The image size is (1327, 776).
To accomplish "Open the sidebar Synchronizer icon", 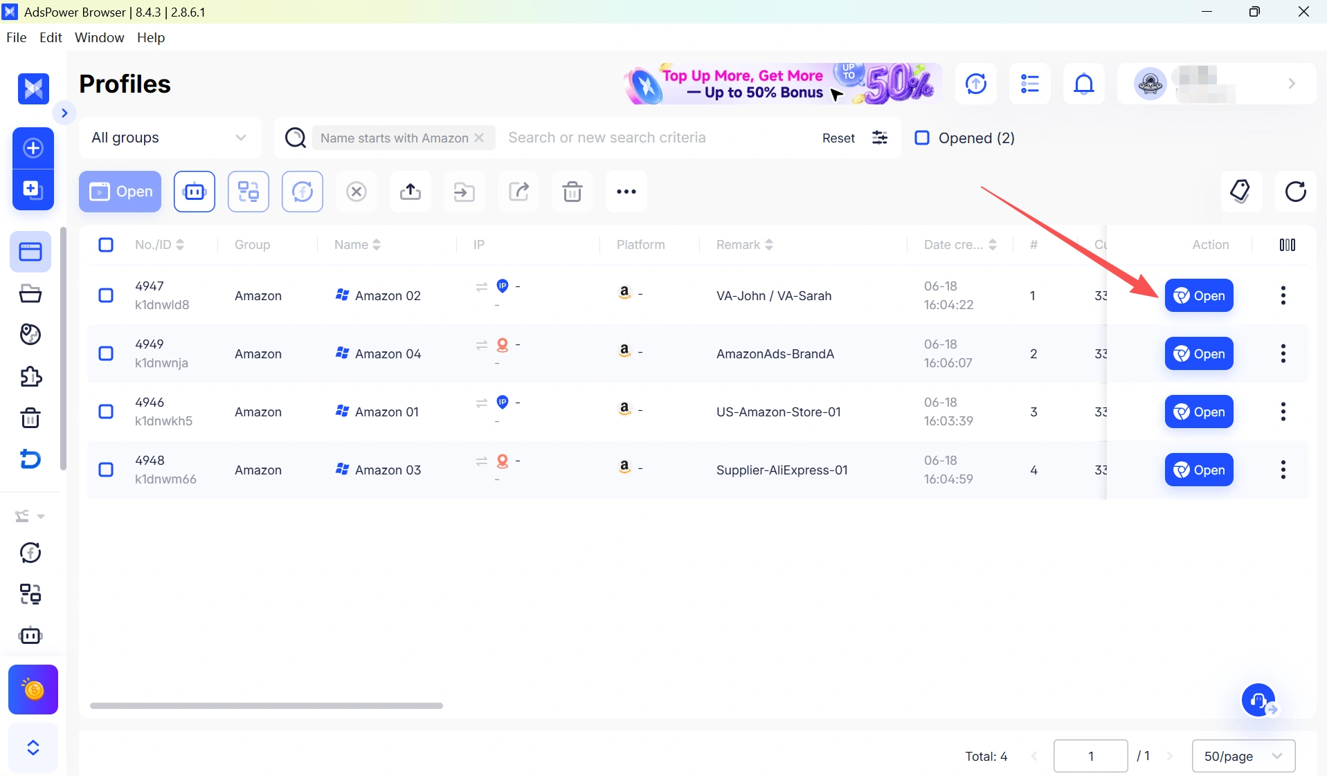I will pos(30,594).
